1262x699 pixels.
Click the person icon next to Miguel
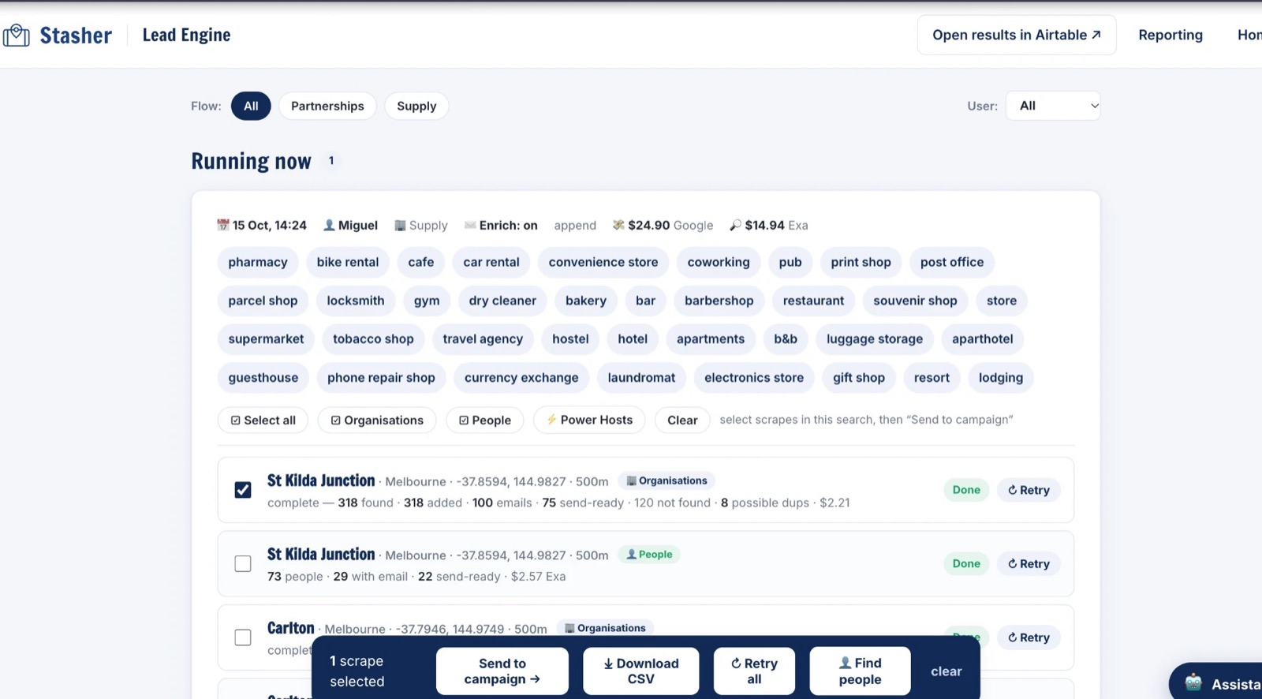point(329,225)
